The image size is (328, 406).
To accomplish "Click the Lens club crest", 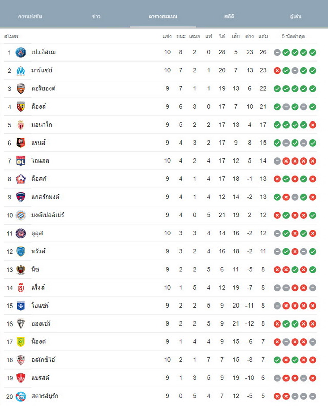I will 20,107.
